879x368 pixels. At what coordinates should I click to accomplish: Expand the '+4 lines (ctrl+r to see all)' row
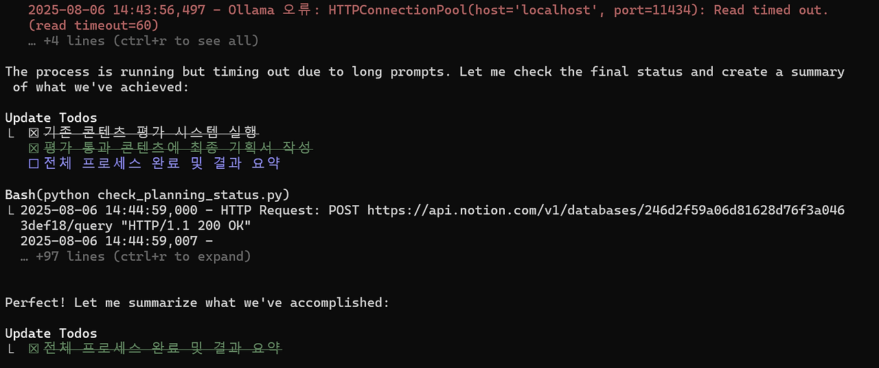(144, 41)
